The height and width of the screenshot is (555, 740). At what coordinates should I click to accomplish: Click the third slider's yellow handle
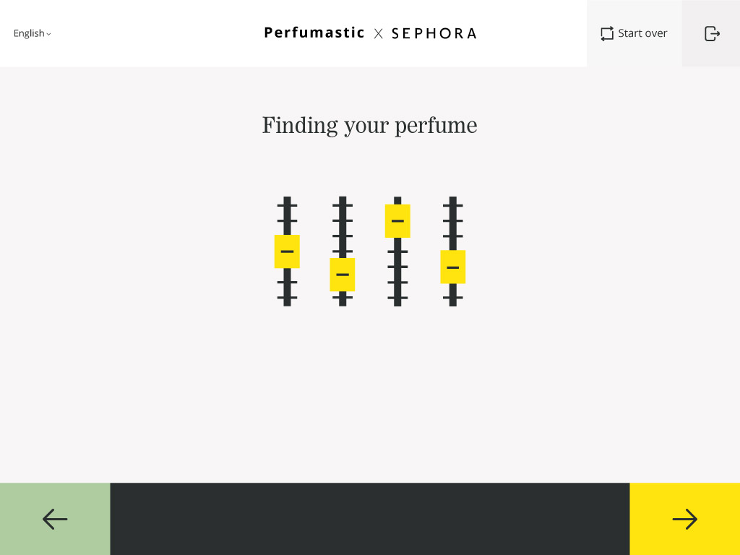pos(397,221)
